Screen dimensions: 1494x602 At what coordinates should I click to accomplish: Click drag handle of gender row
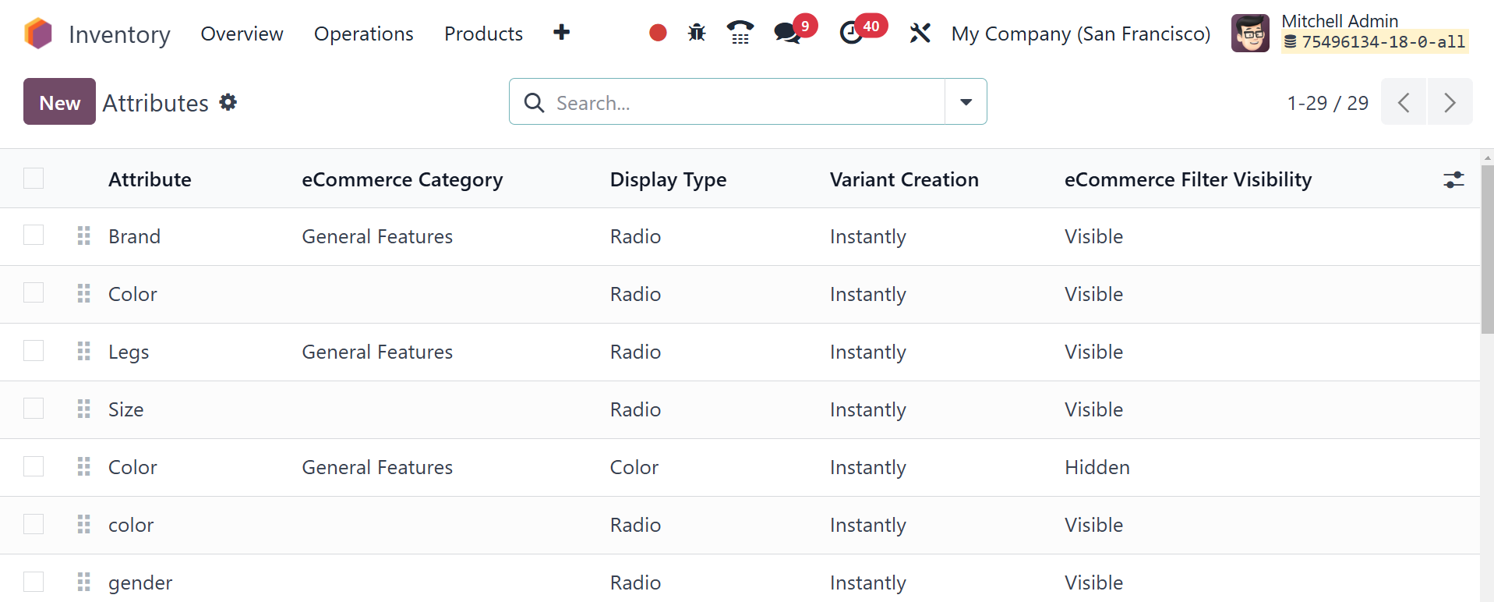tap(84, 582)
